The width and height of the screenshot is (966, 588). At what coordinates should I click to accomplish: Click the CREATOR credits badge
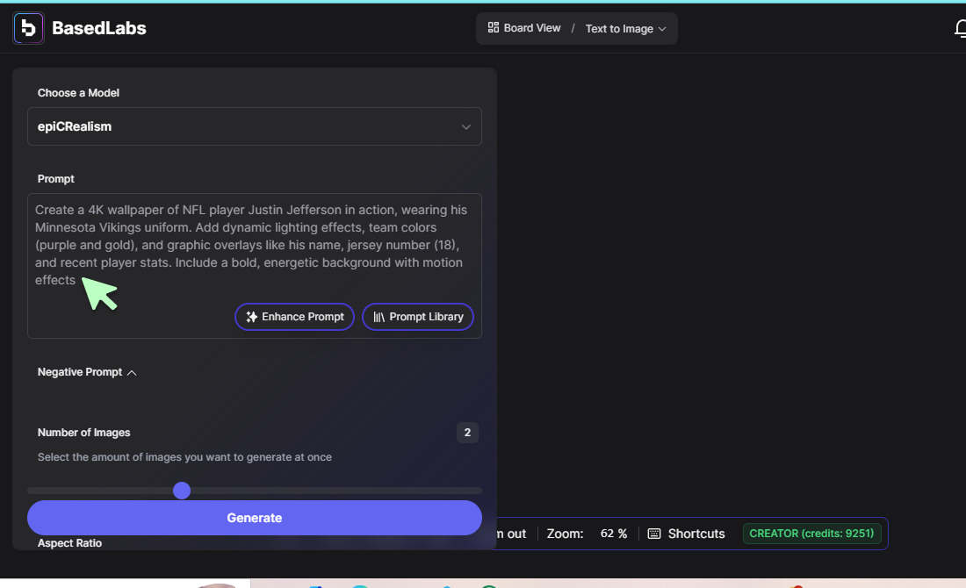(812, 534)
